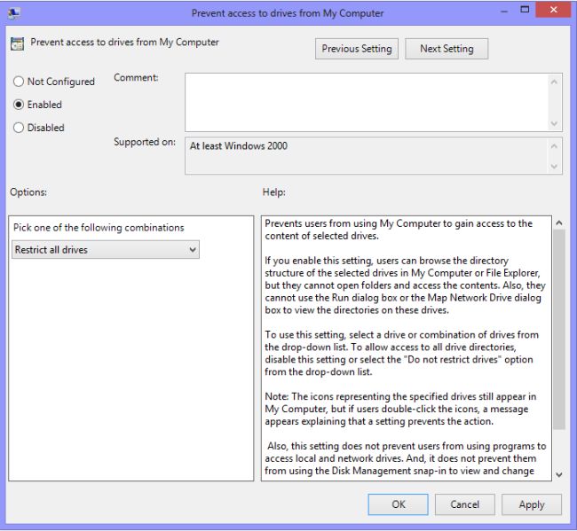
Task: Minimize the policy setting window
Action: (x=504, y=11)
